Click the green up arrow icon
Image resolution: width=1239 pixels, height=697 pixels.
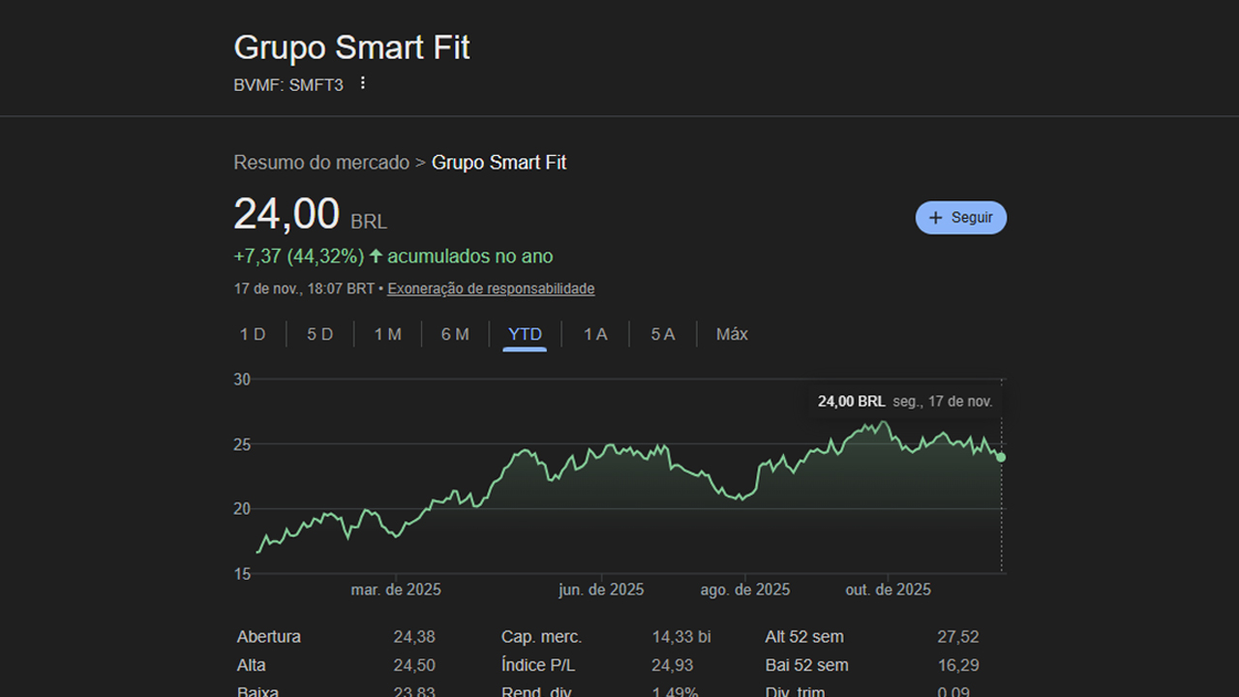377,257
